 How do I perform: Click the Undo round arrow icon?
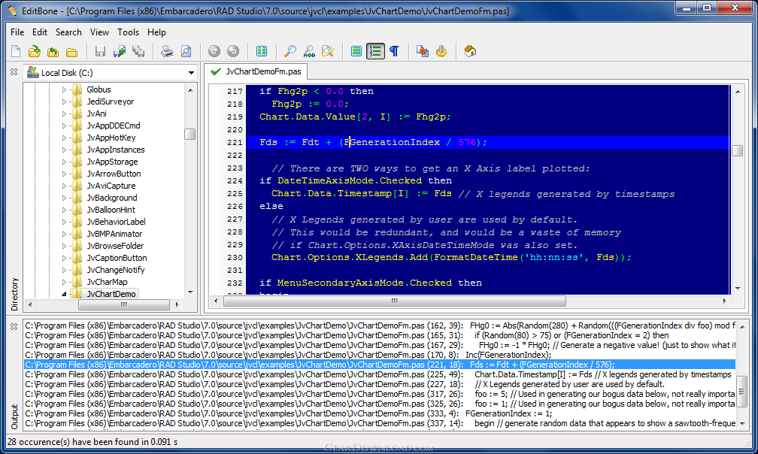tap(214, 51)
